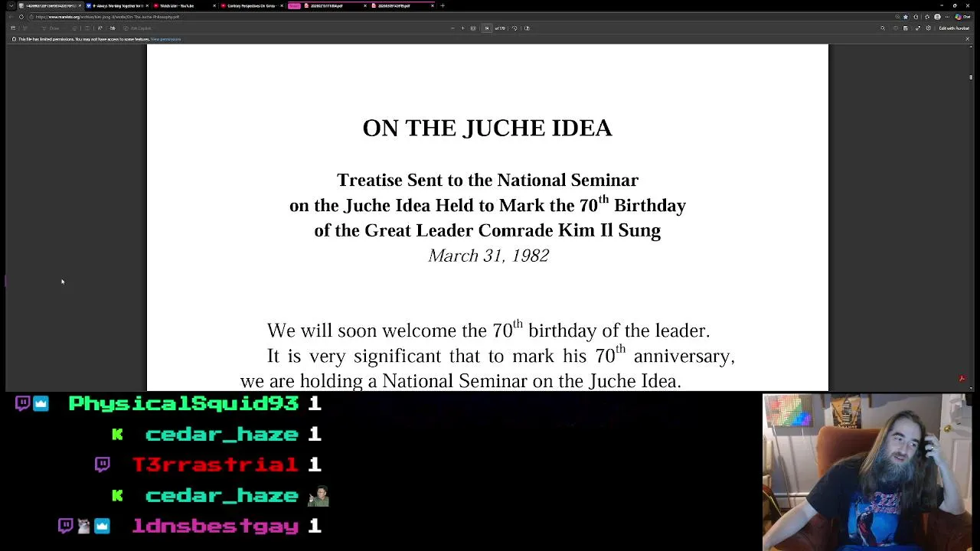Click the PDF title ON THE JUCHE IDEA

point(487,128)
